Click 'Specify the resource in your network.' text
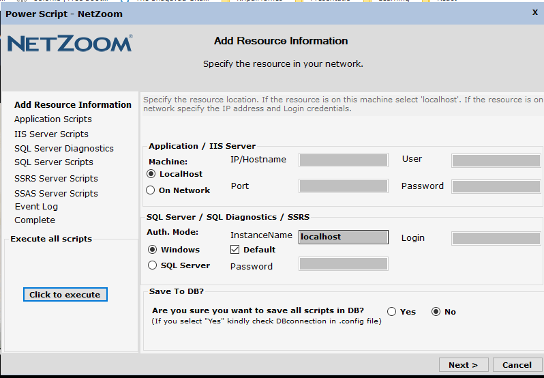Screen dimensions: 544x378 click(x=283, y=64)
